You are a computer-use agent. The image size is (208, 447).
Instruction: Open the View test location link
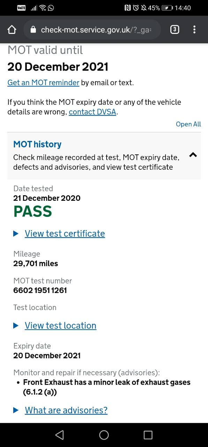point(61,325)
